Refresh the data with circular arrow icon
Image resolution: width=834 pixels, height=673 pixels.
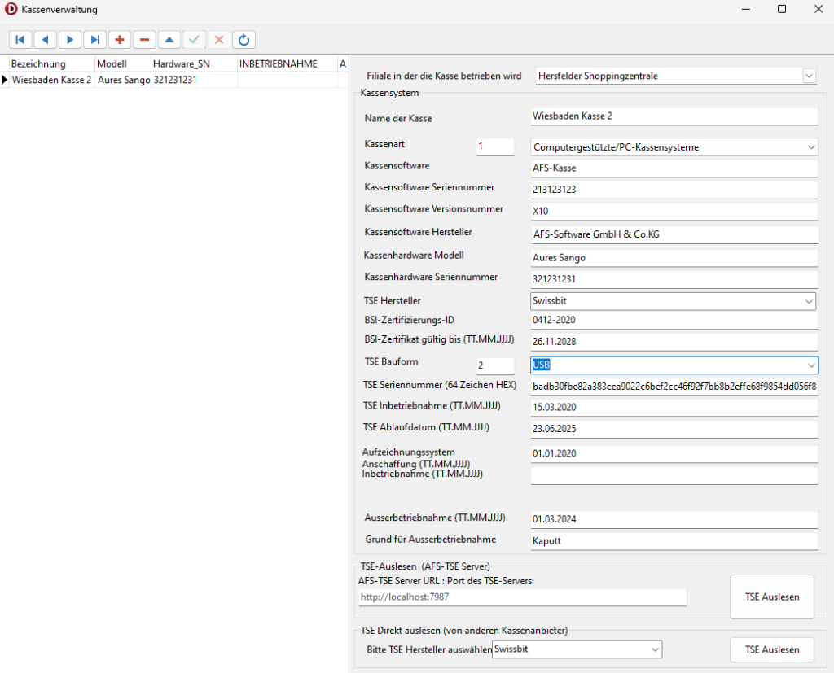[244, 40]
